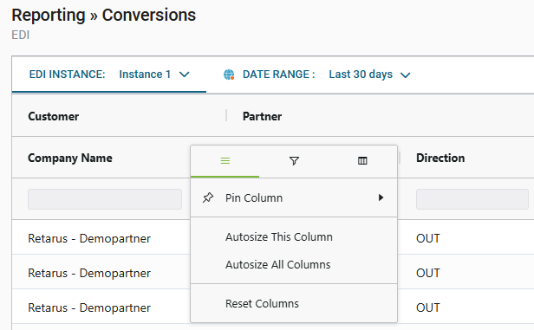The image size is (534, 330).
Task: Click OUT cell in third row
Action: click(x=428, y=307)
